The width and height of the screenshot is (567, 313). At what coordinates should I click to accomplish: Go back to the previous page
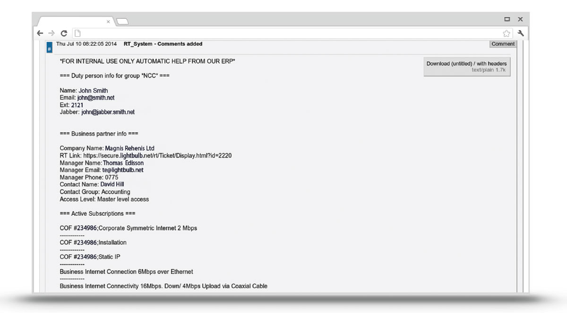[x=41, y=34]
